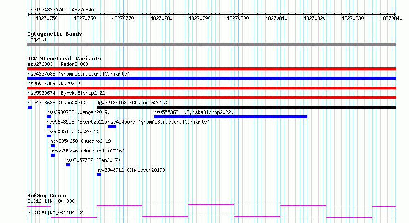Click the DGV Structural Variants track title
Viewport: 409px width, 223px height.
(64, 59)
